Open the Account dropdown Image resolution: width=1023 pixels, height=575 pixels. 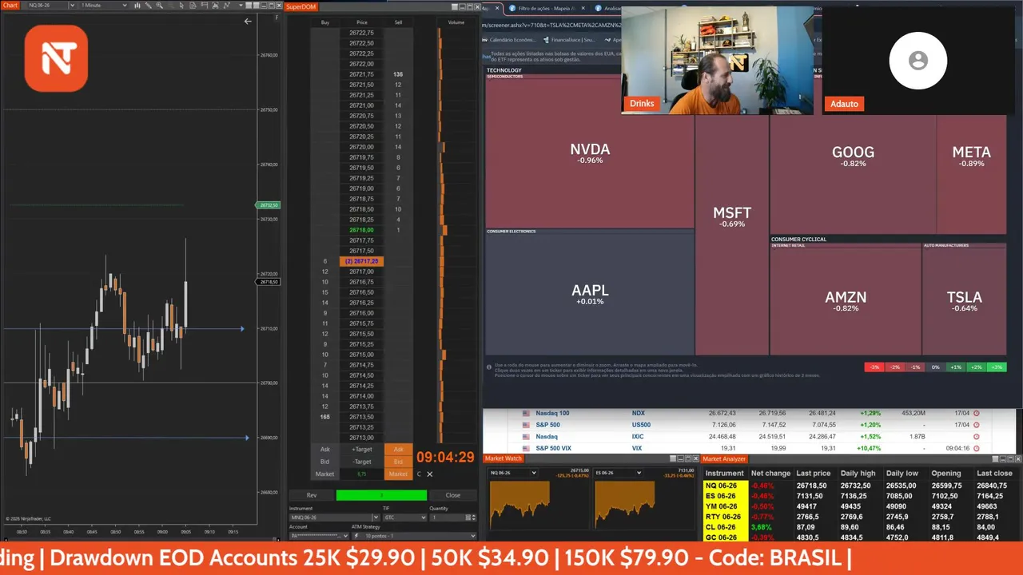319,536
